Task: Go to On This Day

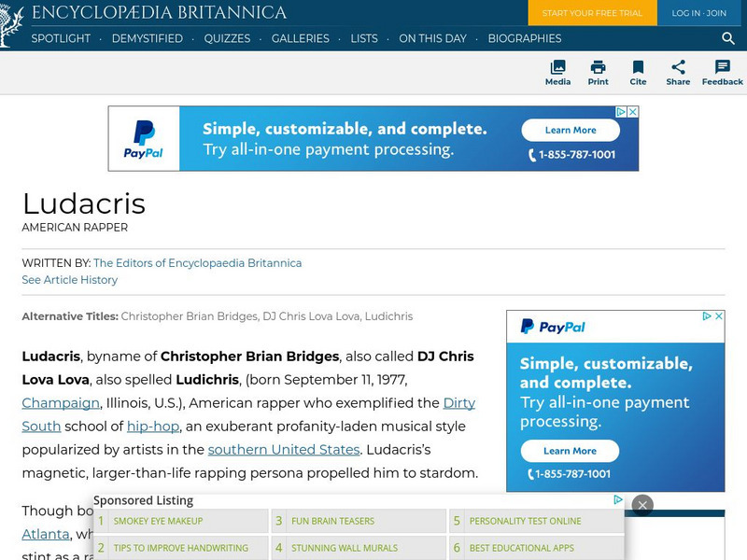Action: pyautogui.click(x=432, y=38)
